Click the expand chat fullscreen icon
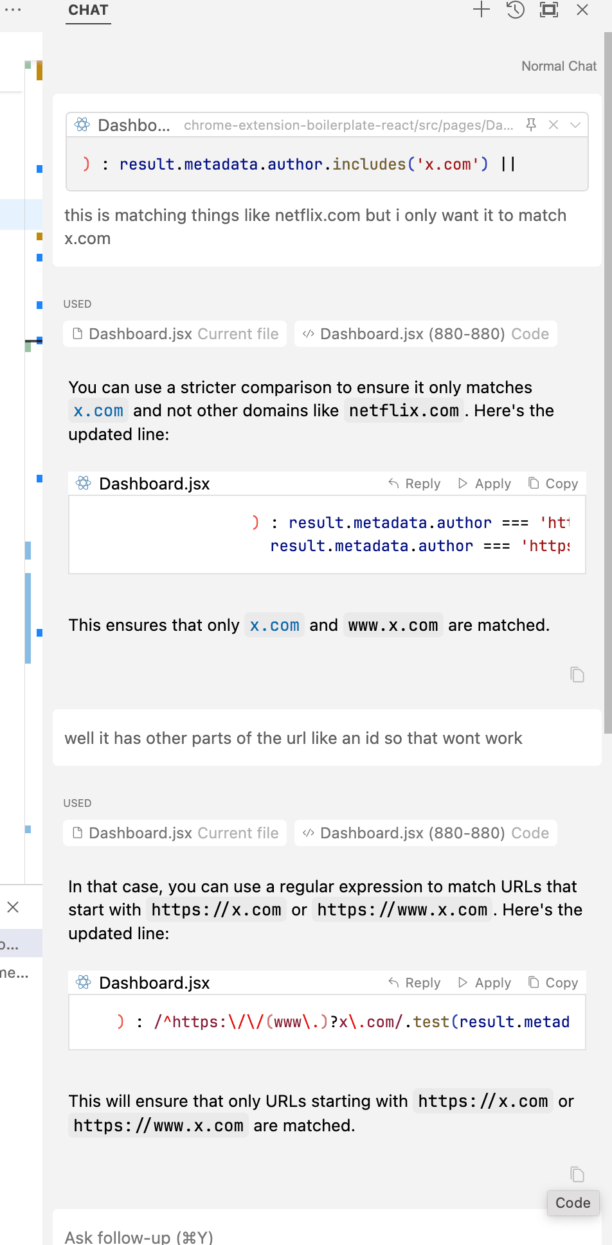 coord(548,10)
